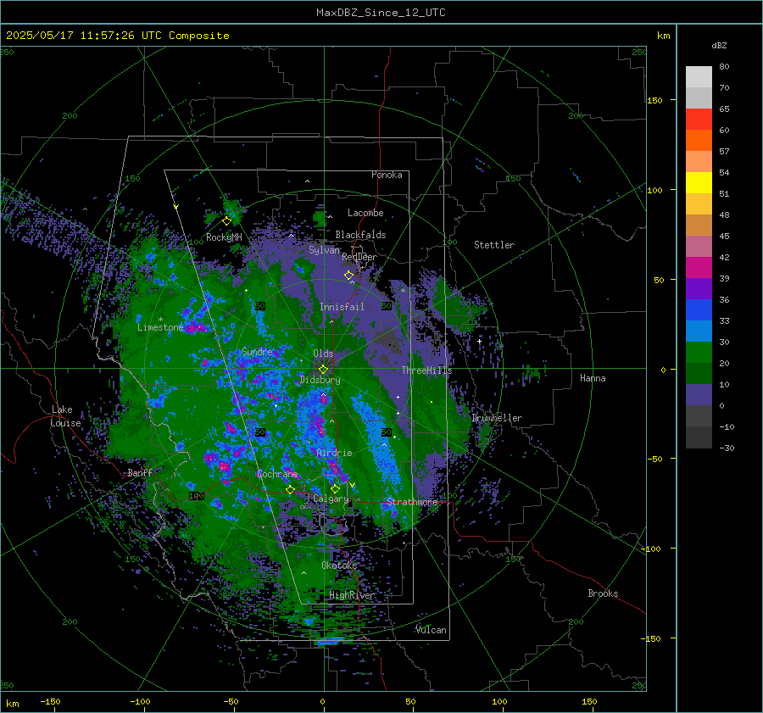Select the bright yellow swatch between 54 and 51
Viewport: 763px width, 713px height.
click(x=699, y=183)
